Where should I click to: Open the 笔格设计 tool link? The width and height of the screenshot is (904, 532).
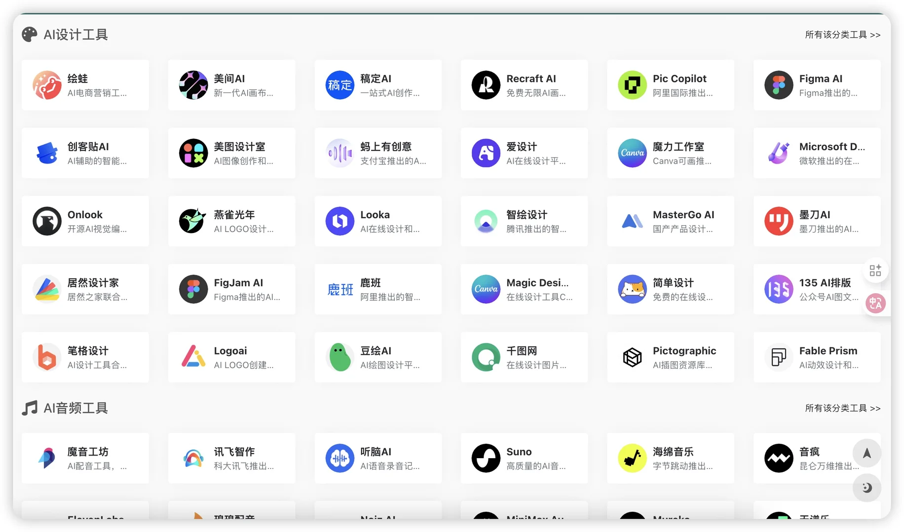coord(85,357)
